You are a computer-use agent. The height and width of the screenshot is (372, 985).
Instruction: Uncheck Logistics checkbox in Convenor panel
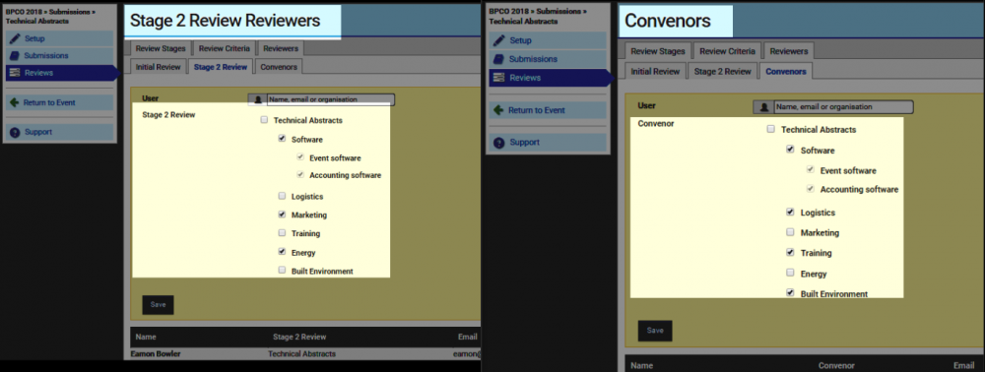790,213
